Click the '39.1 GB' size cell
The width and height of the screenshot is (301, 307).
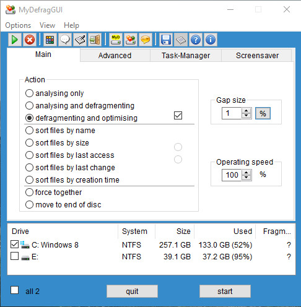177,257
